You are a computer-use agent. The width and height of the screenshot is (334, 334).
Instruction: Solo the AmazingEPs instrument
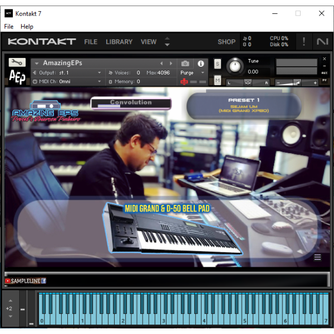click(x=217, y=63)
